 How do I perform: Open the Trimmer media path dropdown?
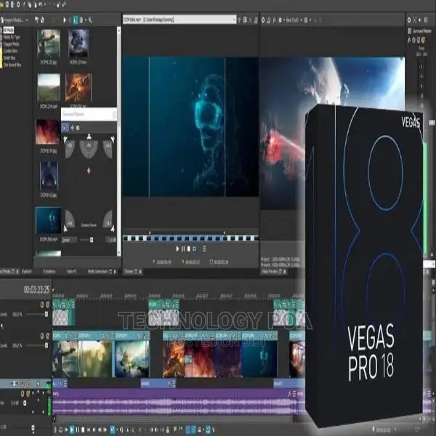(234, 20)
